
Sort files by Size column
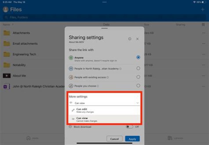[x=147, y=25]
